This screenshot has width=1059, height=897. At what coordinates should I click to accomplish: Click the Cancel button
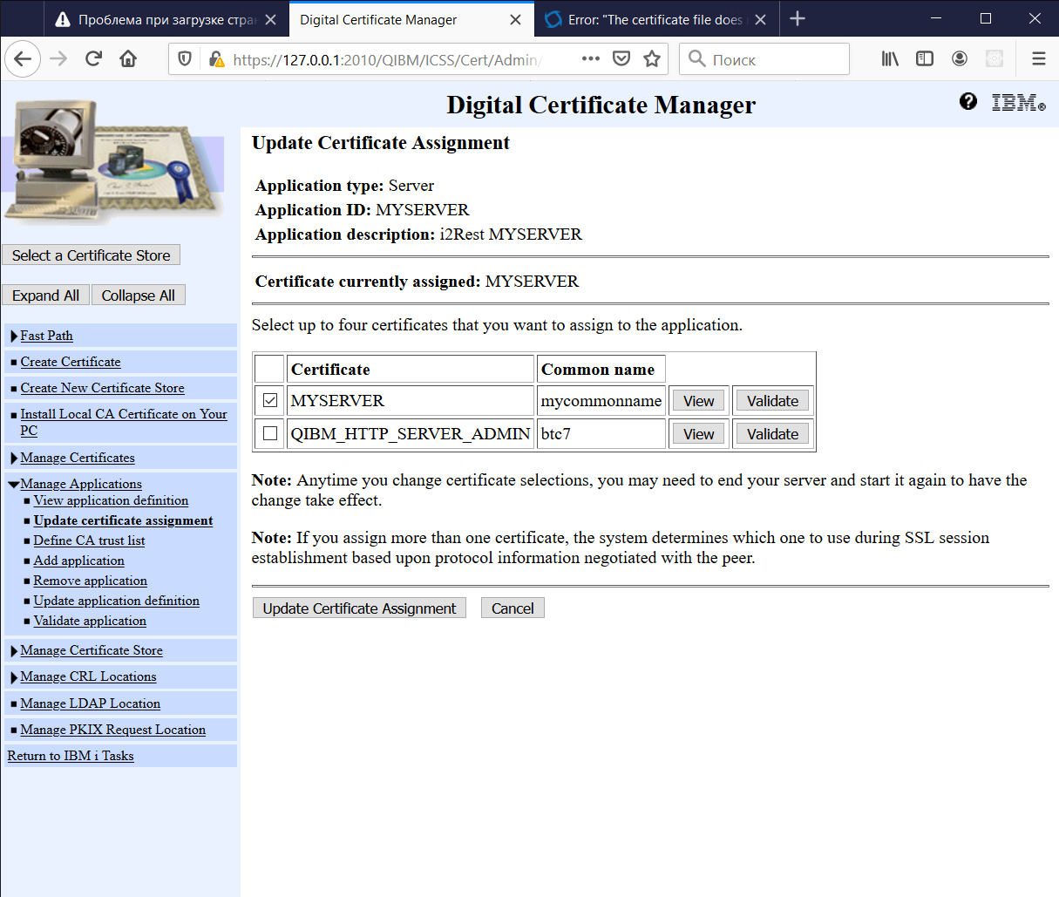513,608
